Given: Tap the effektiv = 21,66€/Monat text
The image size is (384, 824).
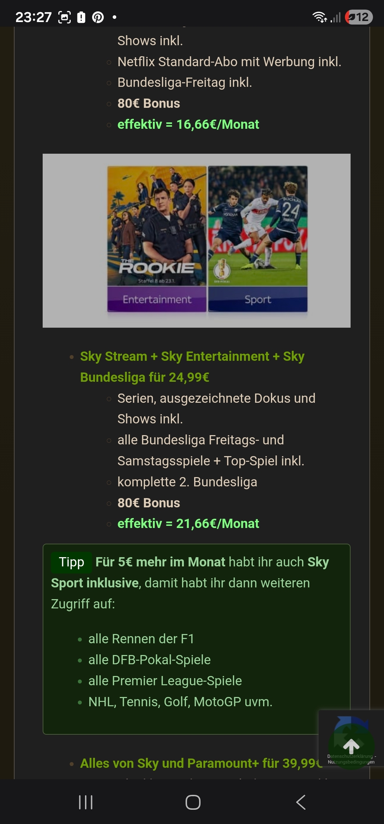Looking at the screenshot, I should [x=188, y=524].
